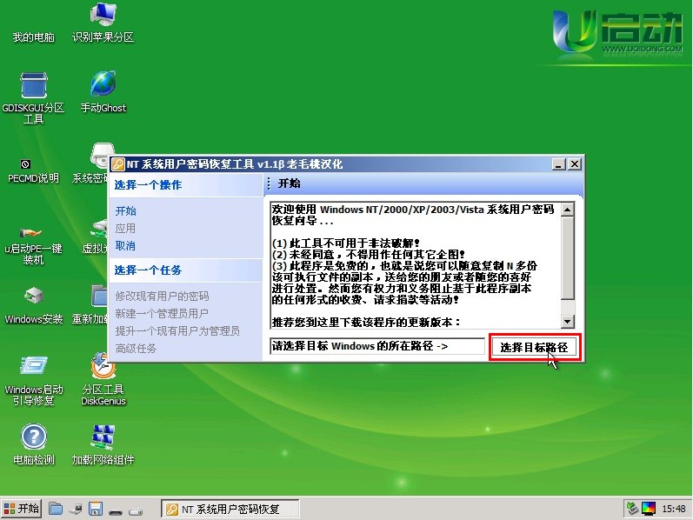693x520 pixels.
Task: Open the 分区工具 DiskGenius icon
Action: (x=103, y=379)
